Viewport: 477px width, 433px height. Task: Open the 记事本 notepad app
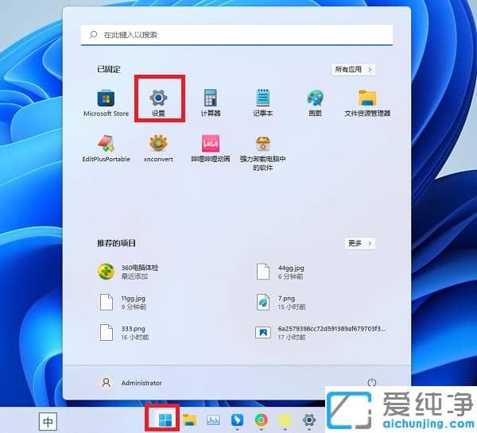point(263,103)
